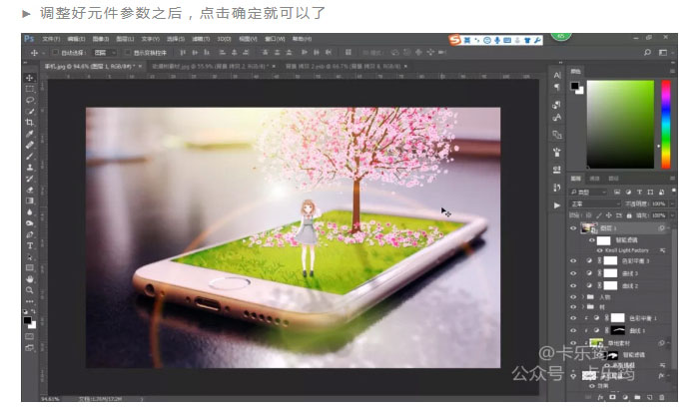Toggle visibility of Knoll Light Factory filter
The height and width of the screenshot is (408, 699).
[x=600, y=250]
